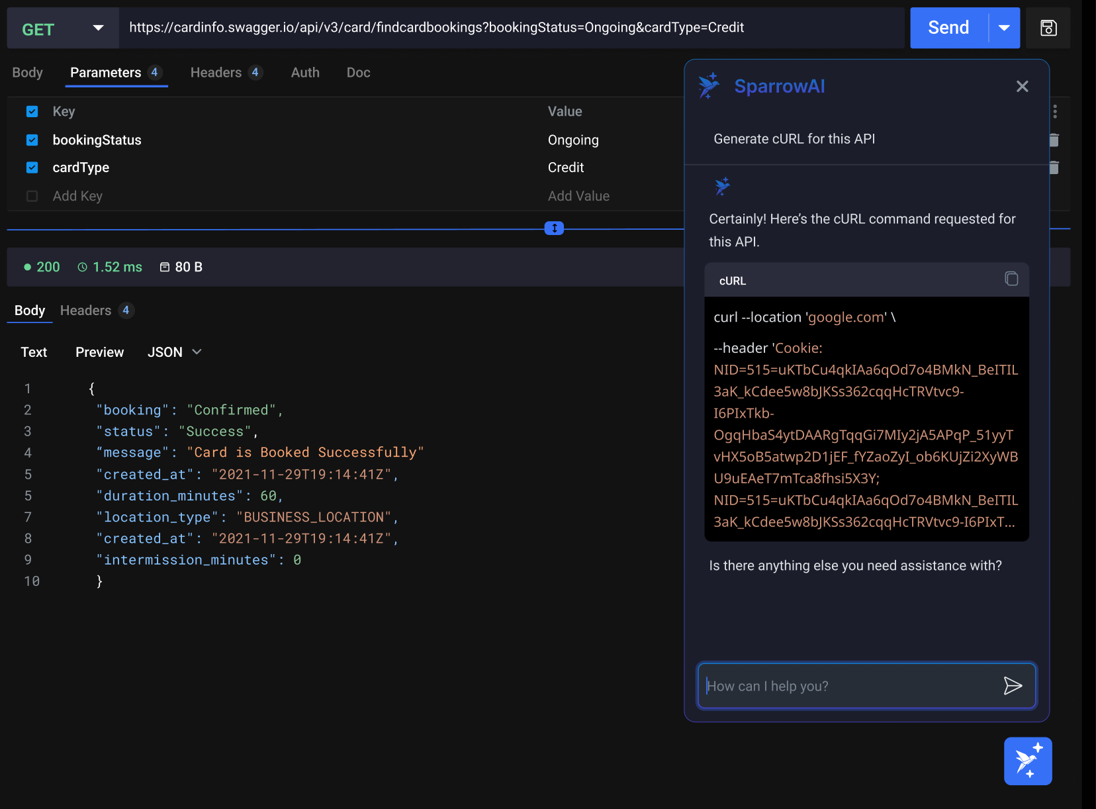
Task: Check the Add Key row checkbox
Action: click(32, 196)
